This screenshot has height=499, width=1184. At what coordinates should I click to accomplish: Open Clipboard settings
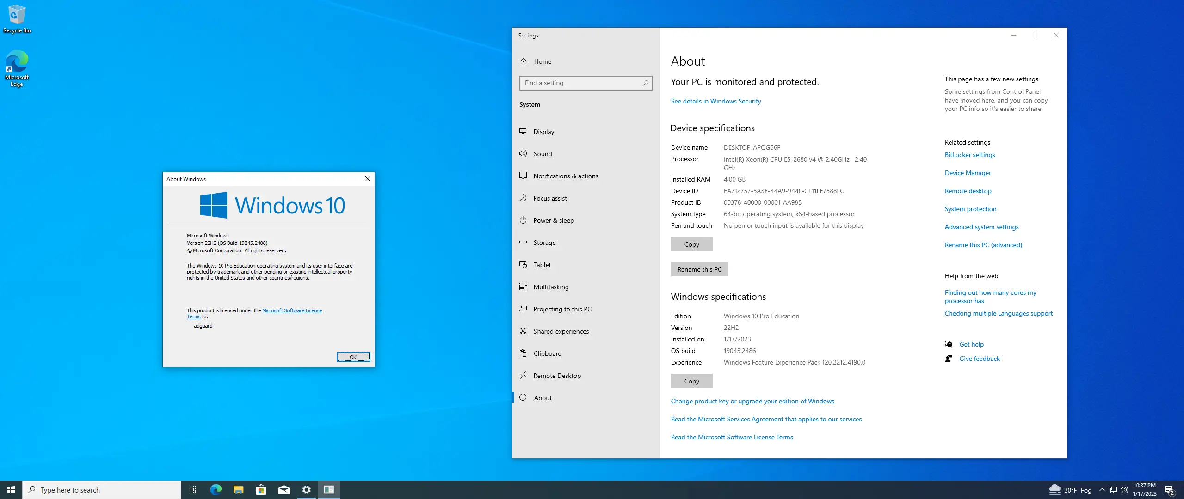[x=548, y=353]
